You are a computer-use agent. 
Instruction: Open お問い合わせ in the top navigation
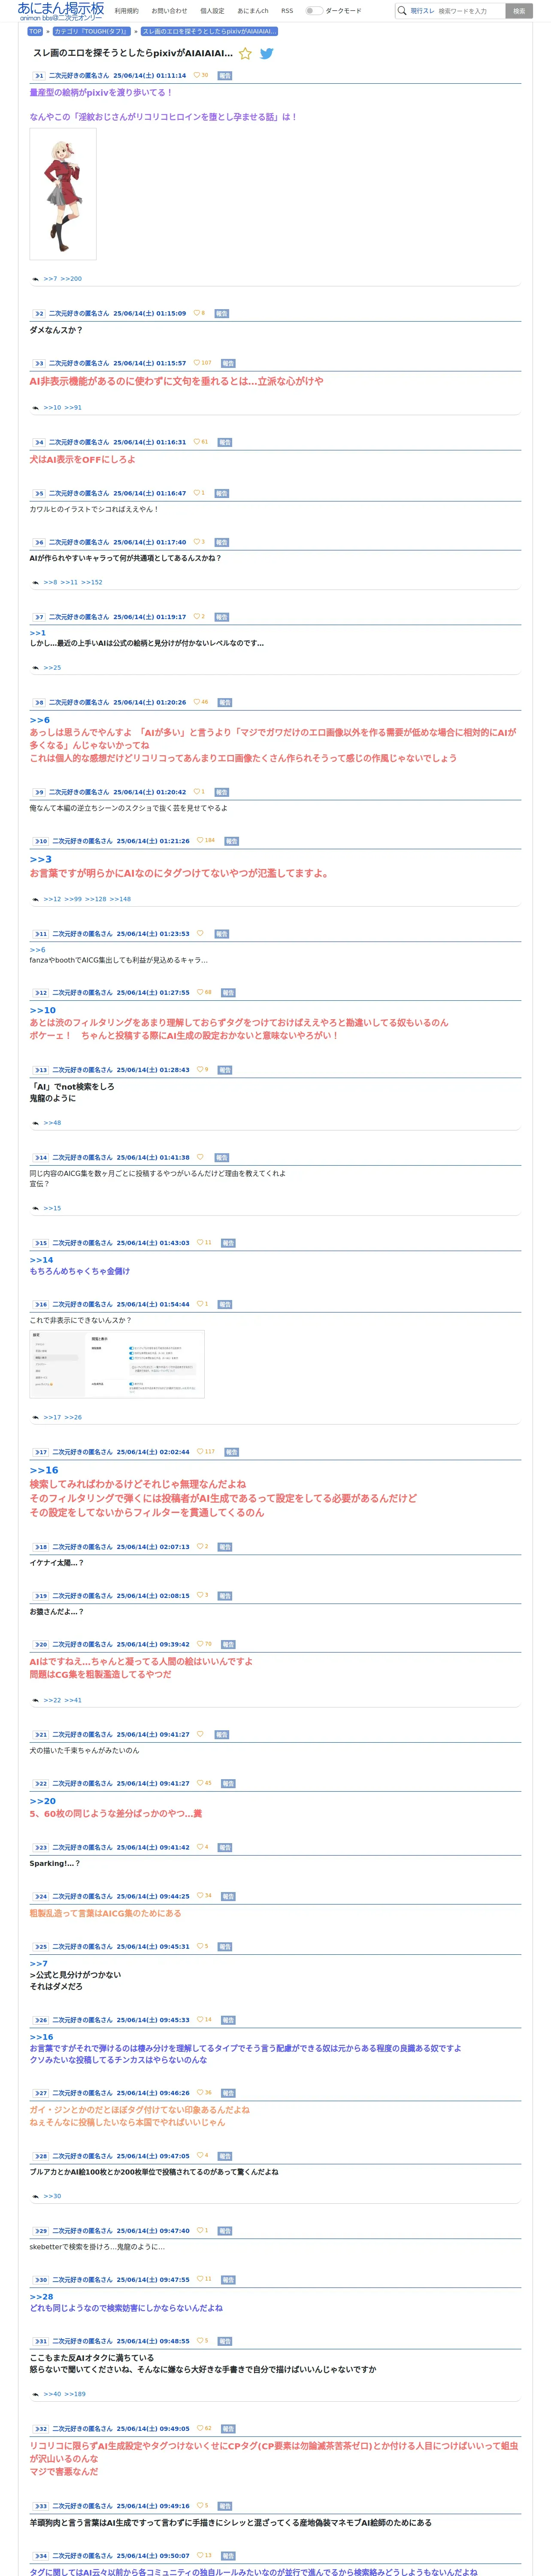(x=169, y=11)
